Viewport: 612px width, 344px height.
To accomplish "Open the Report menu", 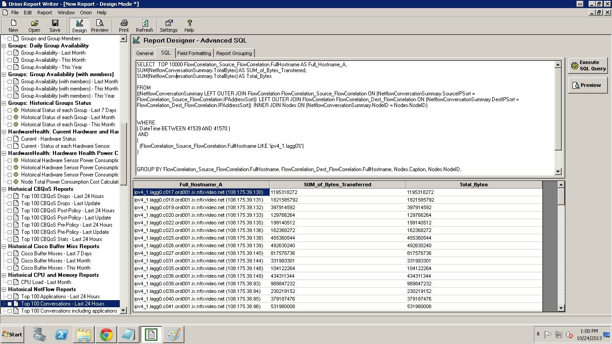I will [x=44, y=13].
